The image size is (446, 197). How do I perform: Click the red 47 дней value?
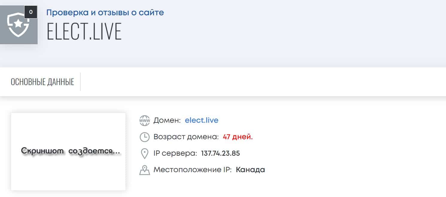tap(238, 137)
